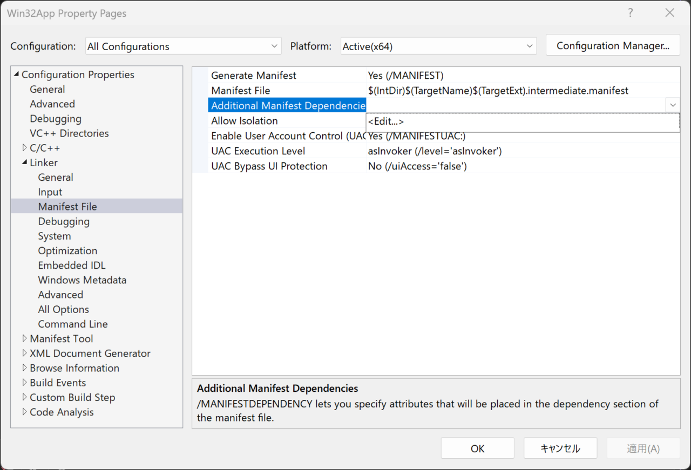Expand the Build Events node
691x470 pixels.
[24, 383]
